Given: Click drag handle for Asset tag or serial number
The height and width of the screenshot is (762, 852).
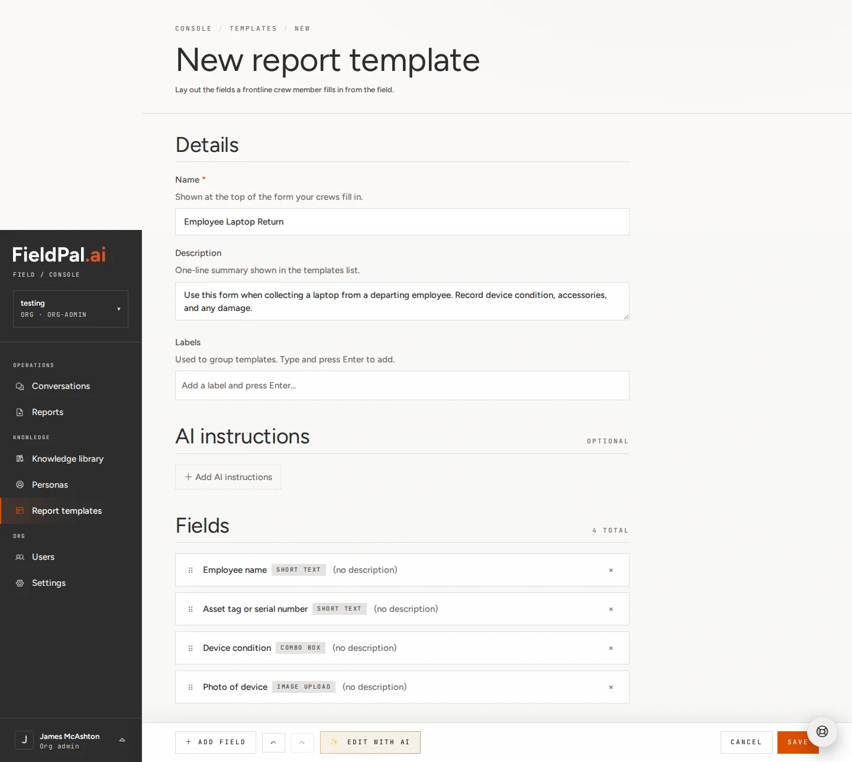Looking at the screenshot, I should [191, 609].
